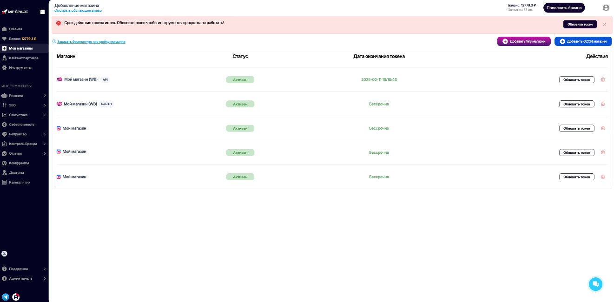Open the Смотреть обучающее видео link
Screen dimensions: 614x302
click(78, 10)
